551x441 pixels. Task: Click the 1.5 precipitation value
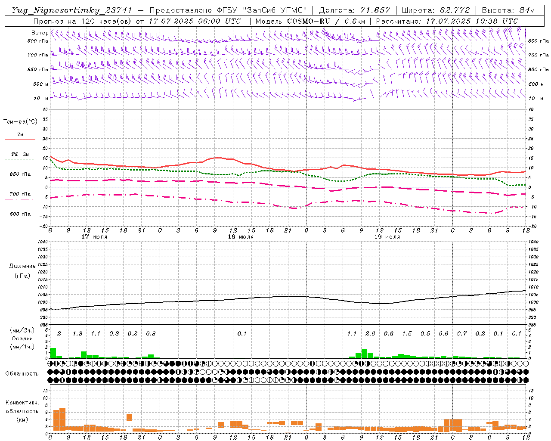tap(407, 333)
